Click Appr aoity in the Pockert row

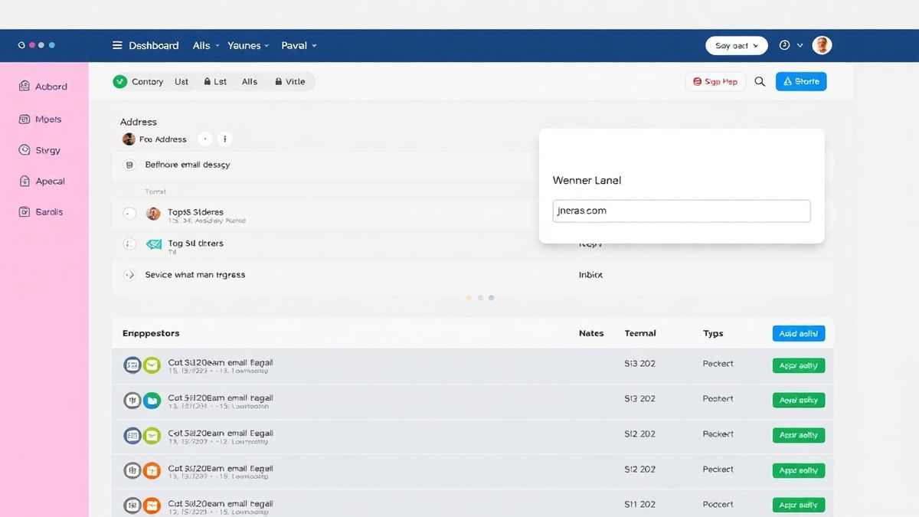click(799, 400)
